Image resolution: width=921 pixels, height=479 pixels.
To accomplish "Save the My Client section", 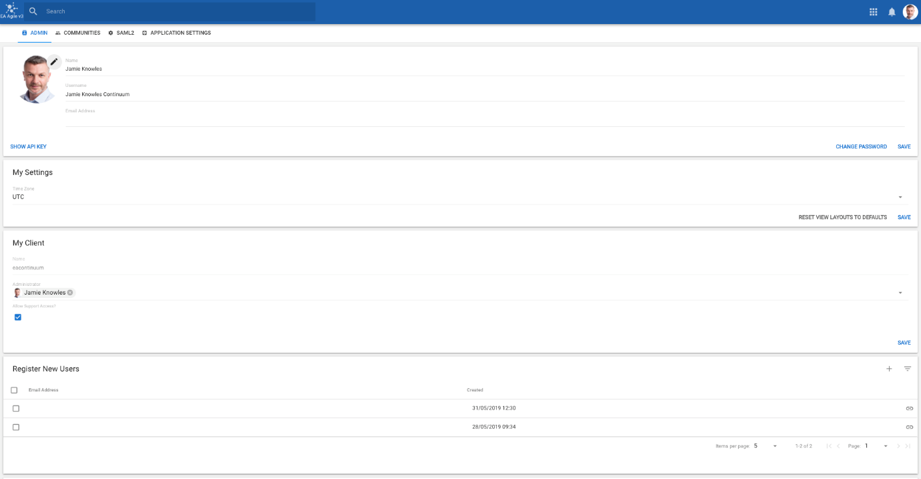I will click(x=904, y=343).
